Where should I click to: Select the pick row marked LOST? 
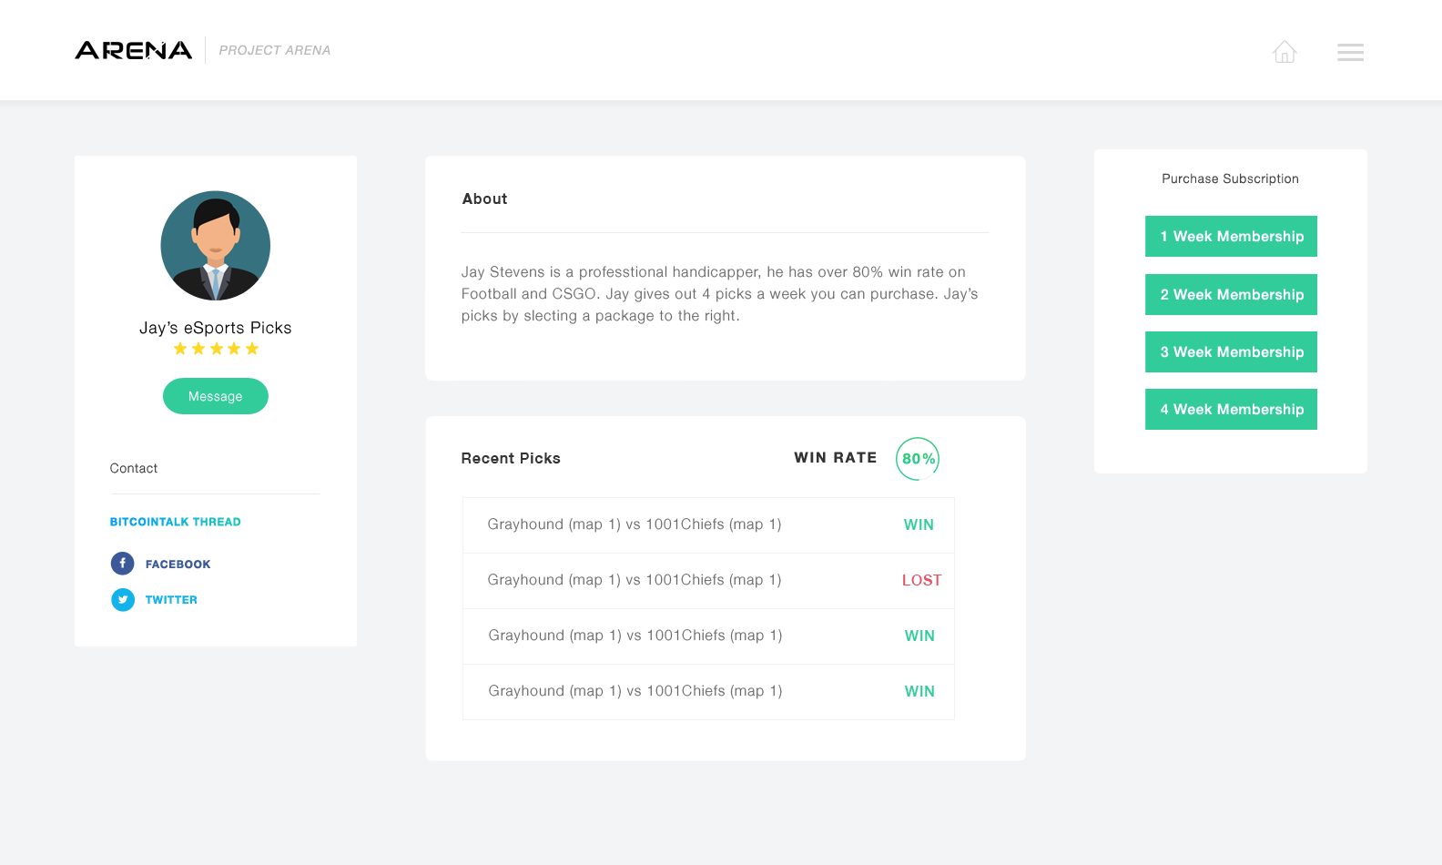point(708,581)
